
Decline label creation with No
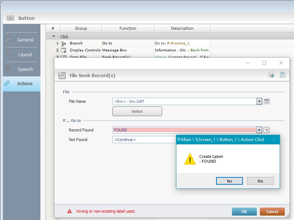(260, 181)
